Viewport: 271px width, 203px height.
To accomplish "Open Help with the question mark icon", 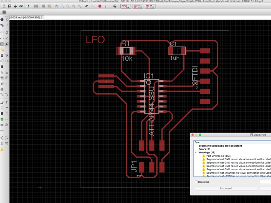I will 115,6.
